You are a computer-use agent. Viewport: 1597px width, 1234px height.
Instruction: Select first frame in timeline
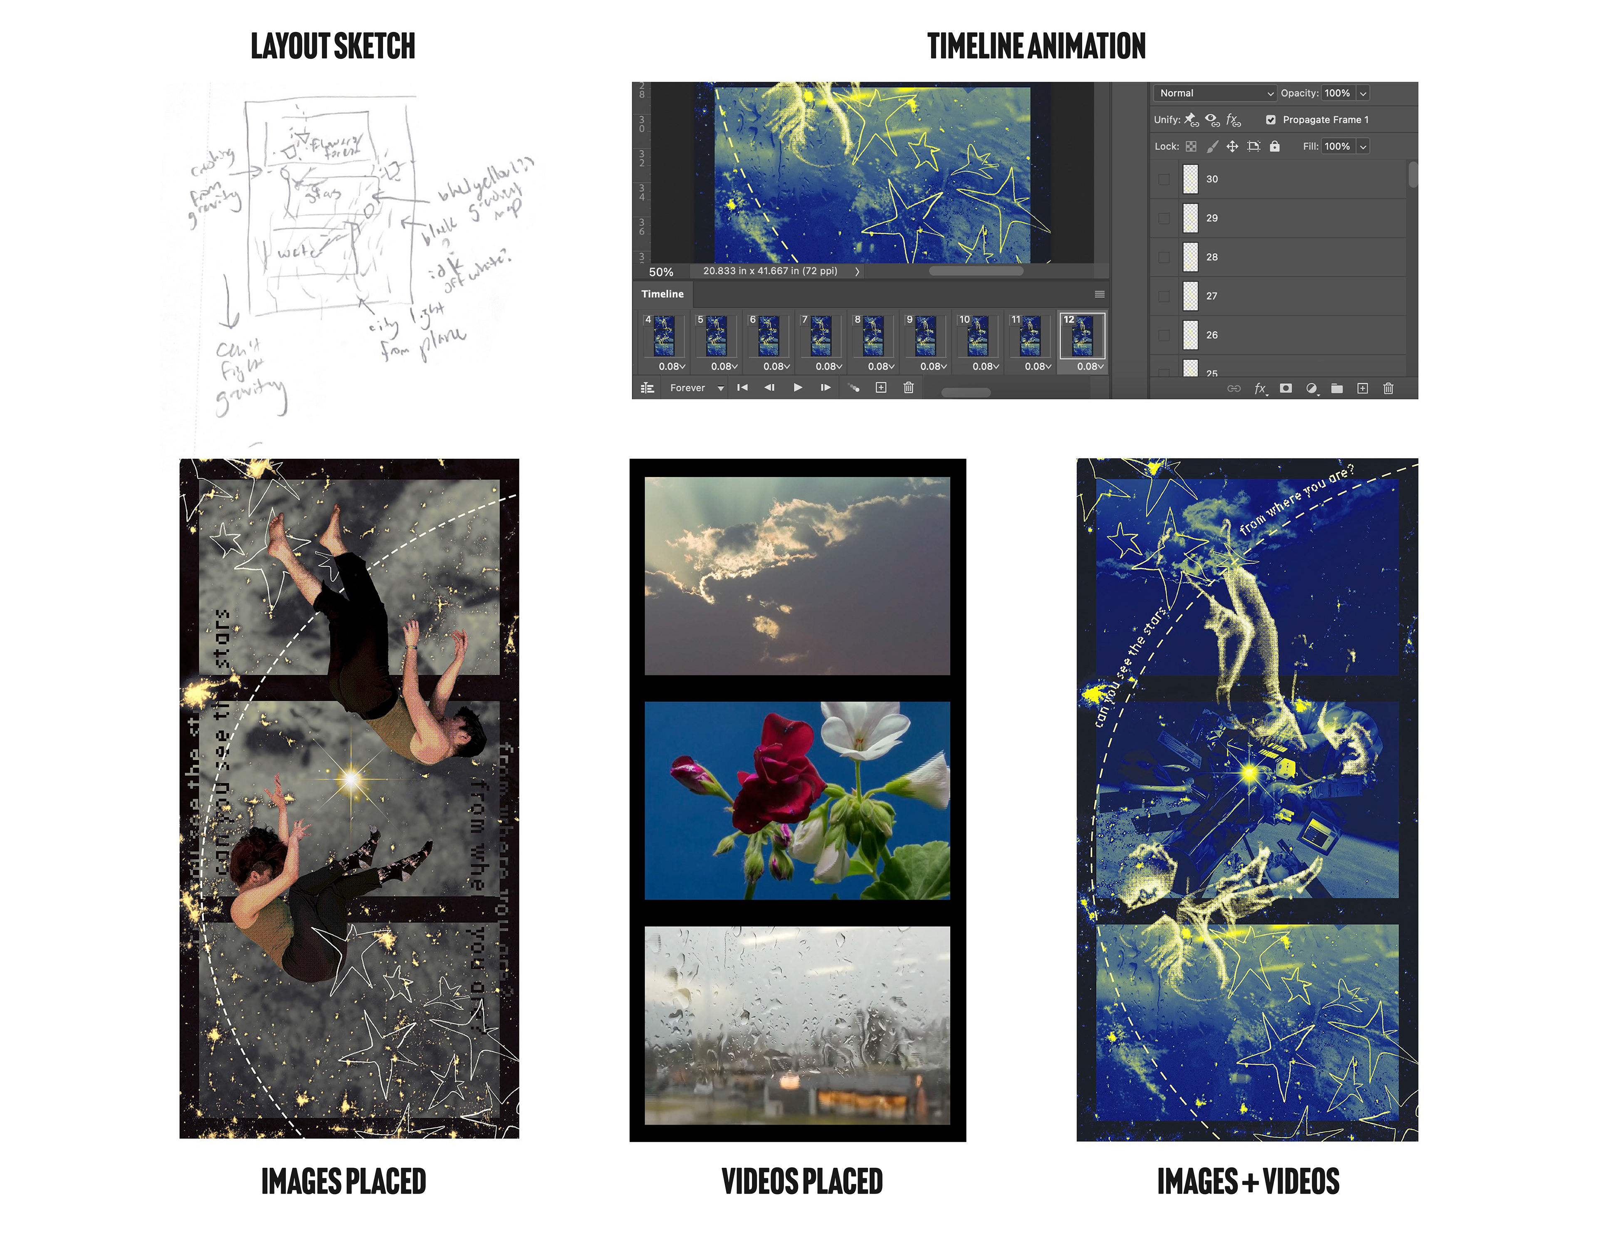pos(742,388)
